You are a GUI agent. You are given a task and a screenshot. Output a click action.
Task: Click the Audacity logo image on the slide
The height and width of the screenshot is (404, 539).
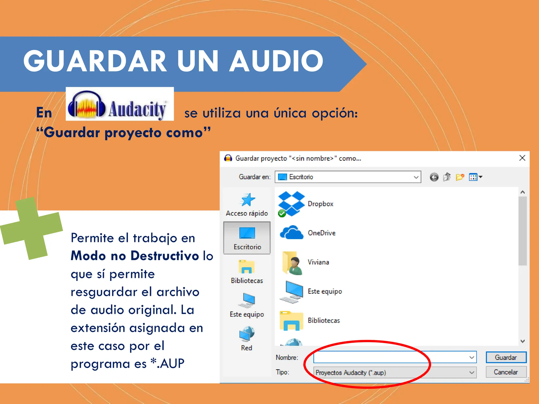(x=120, y=104)
